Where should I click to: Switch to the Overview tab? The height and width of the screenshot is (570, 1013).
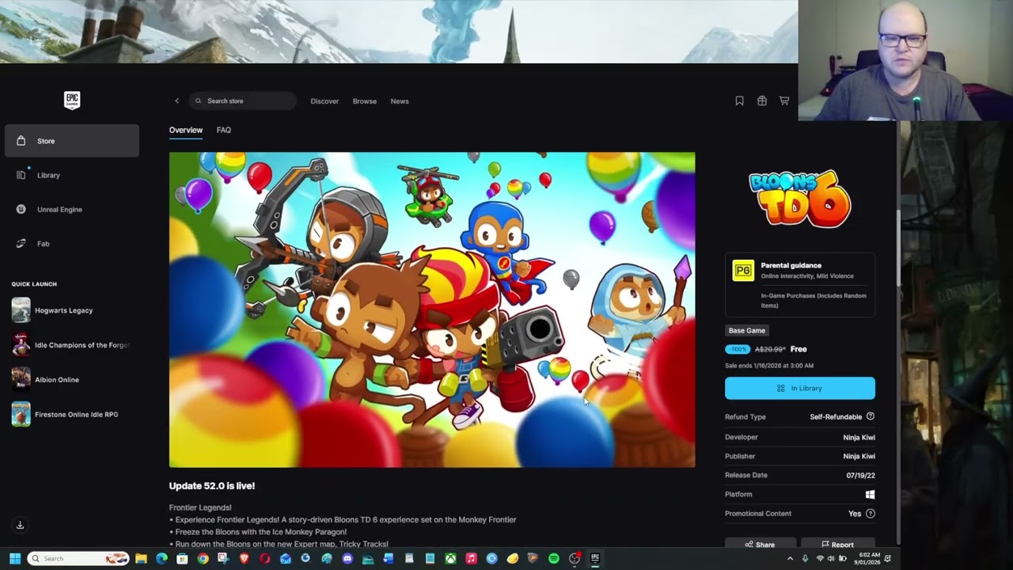tap(186, 130)
